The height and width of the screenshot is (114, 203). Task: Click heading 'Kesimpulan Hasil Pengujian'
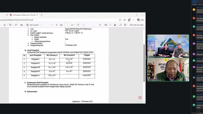38,83
